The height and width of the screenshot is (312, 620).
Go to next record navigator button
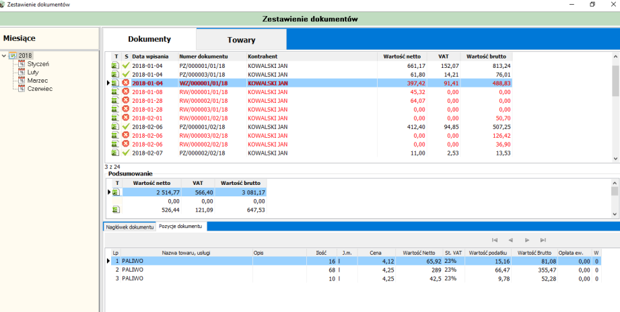pyautogui.click(x=527, y=240)
